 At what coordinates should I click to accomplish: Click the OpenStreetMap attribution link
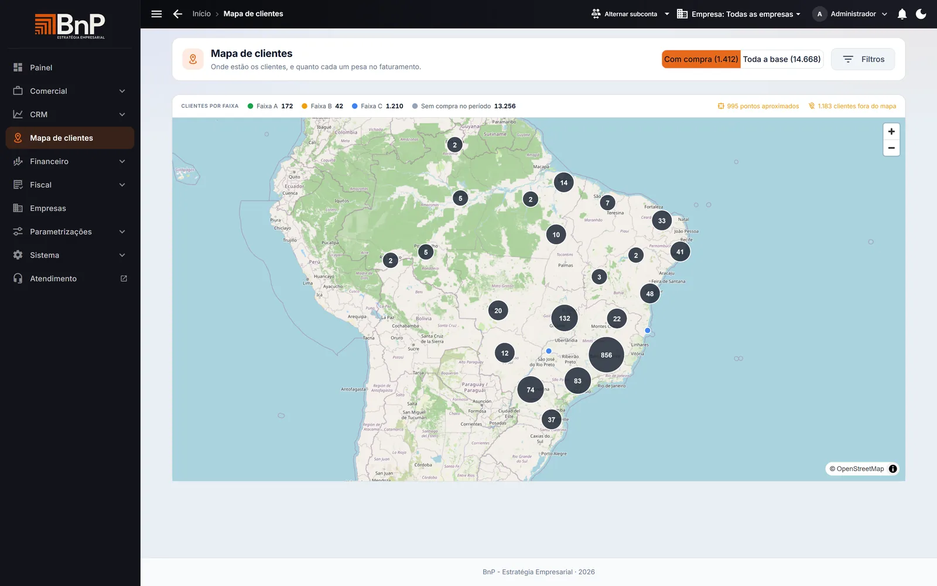pos(860,469)
